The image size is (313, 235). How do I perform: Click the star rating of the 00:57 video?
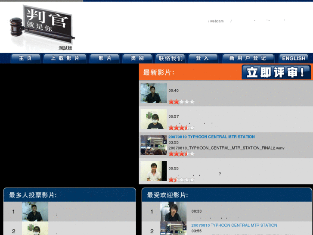(181, 128)
